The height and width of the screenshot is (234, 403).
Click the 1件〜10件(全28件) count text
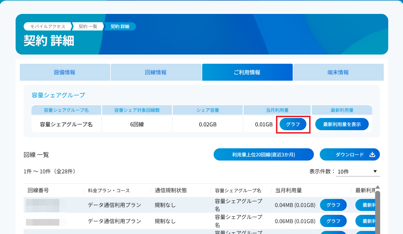pyautogui.click(x=50, y=171)
